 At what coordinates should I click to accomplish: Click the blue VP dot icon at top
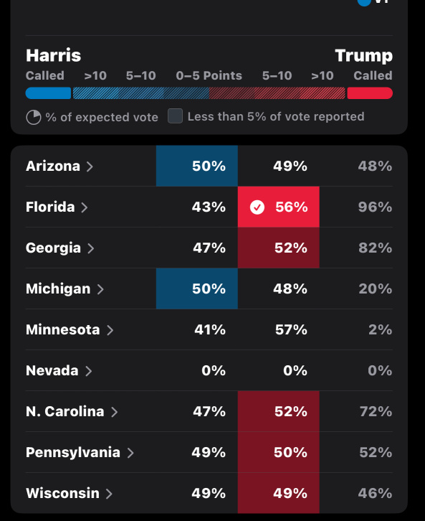point(364,2)
